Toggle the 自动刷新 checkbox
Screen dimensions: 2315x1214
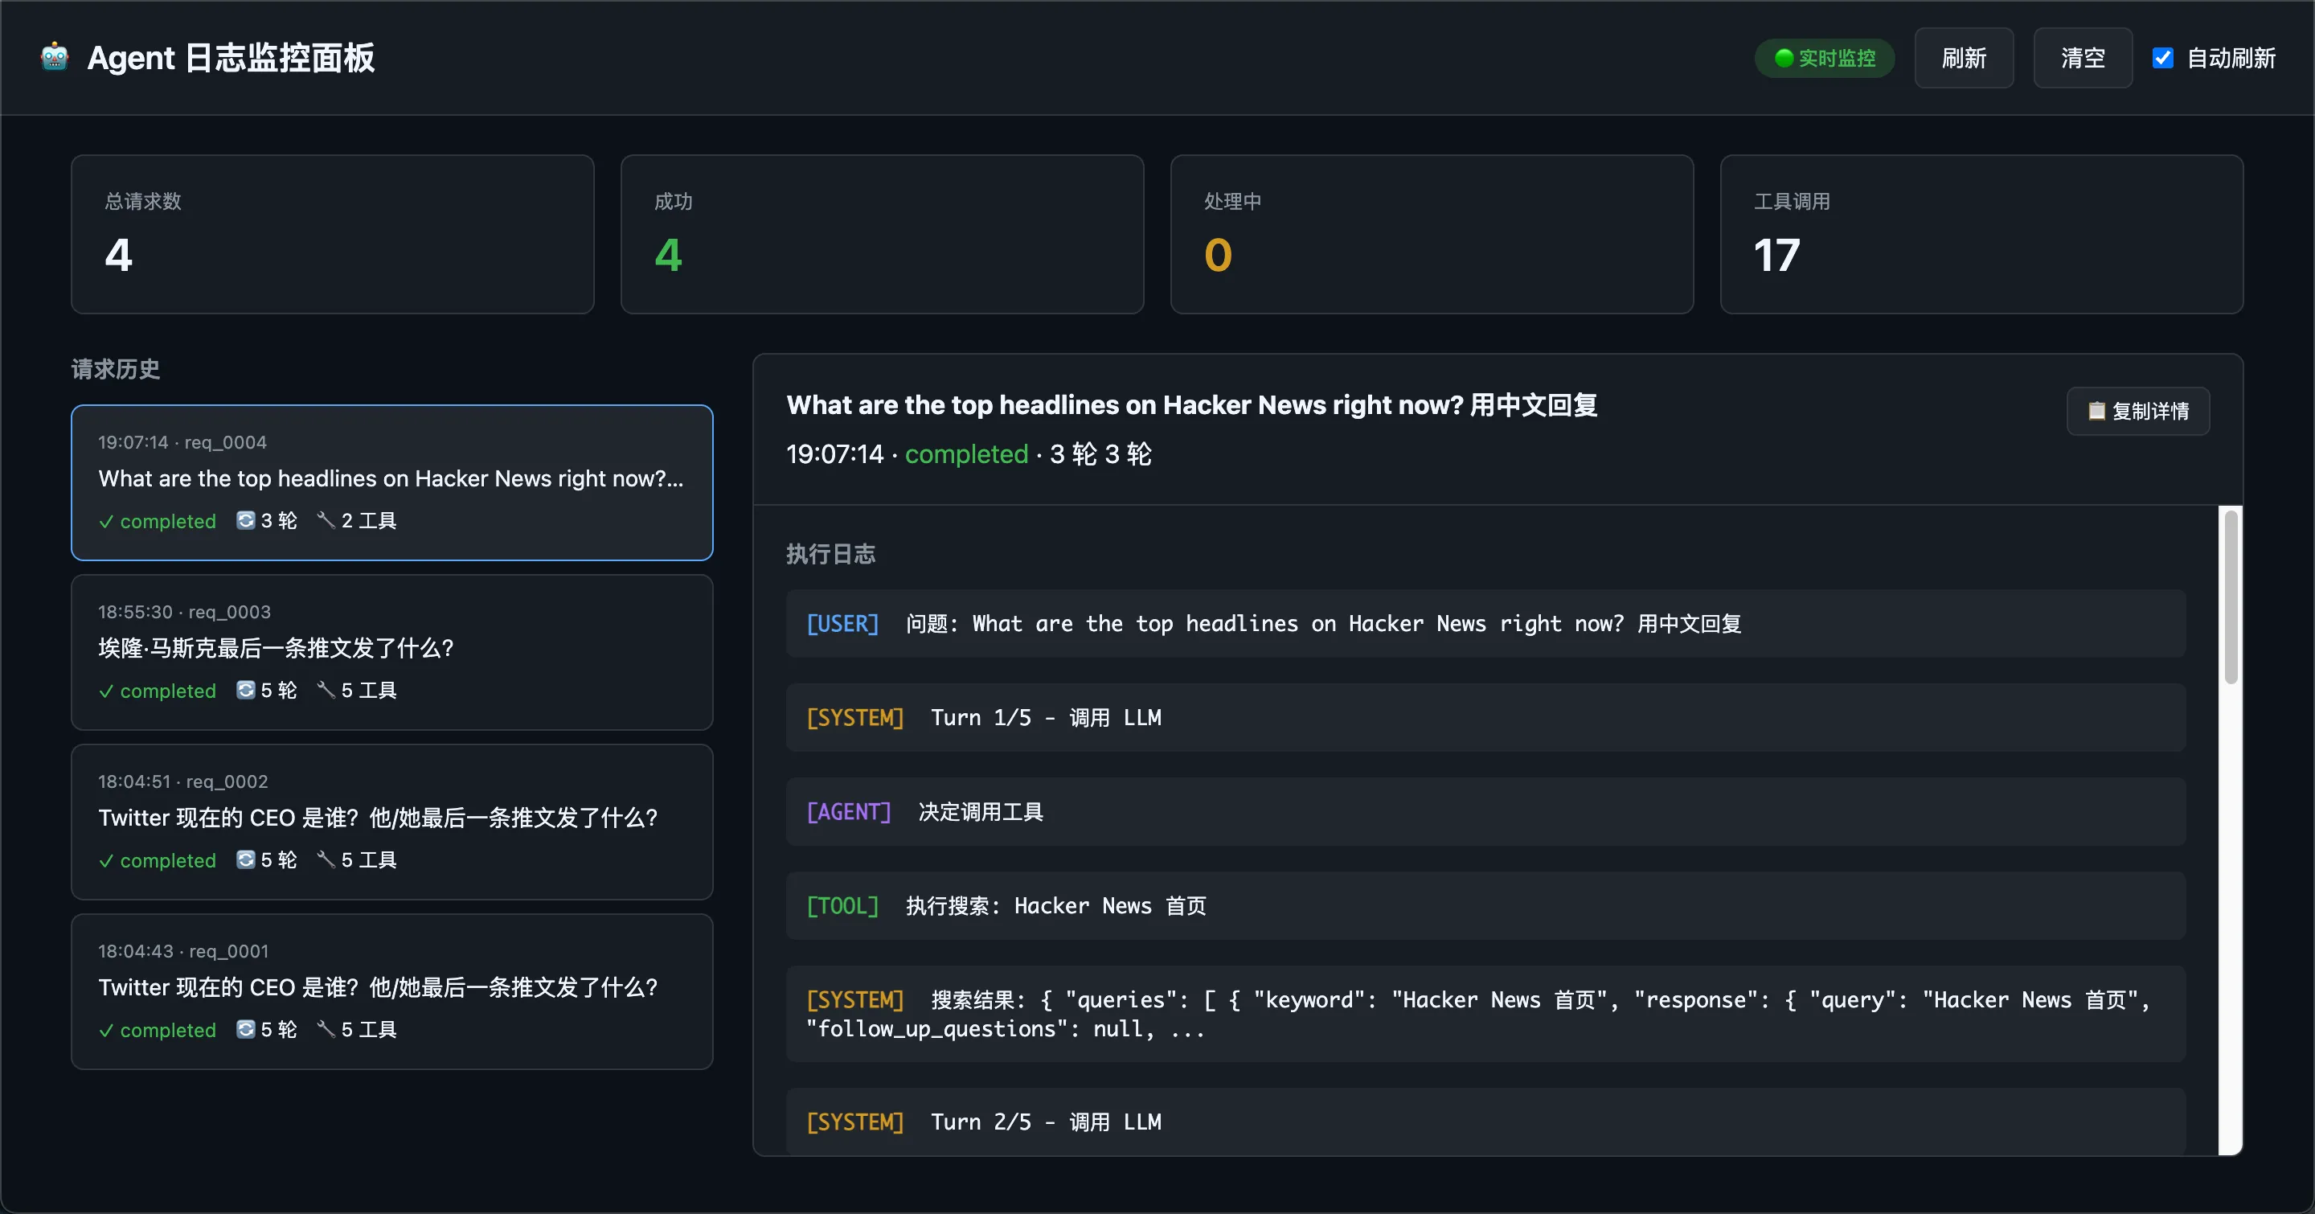point(2162,59)
